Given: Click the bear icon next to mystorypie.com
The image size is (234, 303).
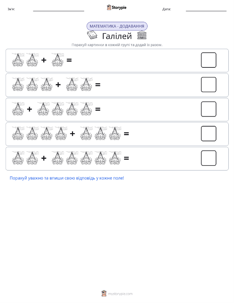Looking at the screenshot, I should (104, 293).
